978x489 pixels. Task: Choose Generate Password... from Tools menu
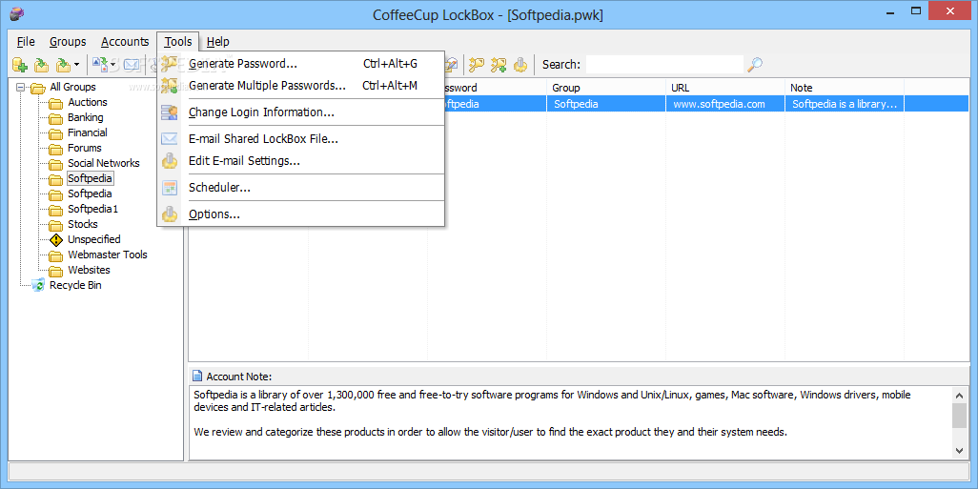click(300, 64)
